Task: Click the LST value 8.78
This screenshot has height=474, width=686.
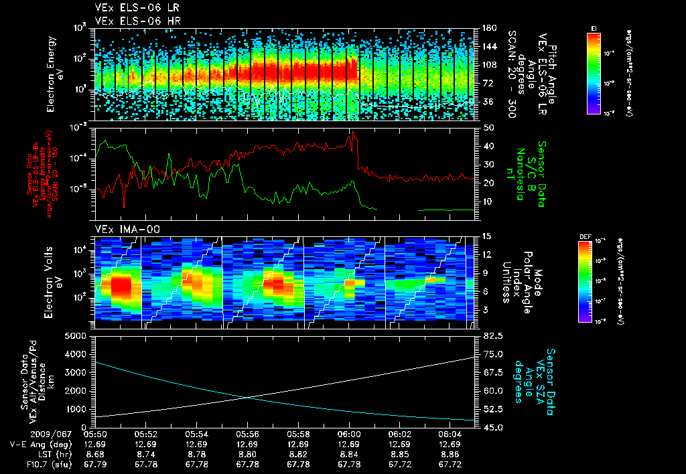Action: [x=197, y=455]
